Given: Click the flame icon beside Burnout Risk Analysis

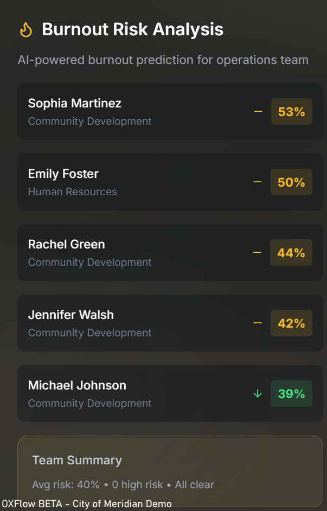Looking at the screenshot, I should [25, 30].
